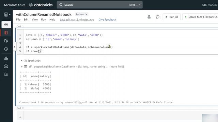218x122 pixels.
Task: Click the adb-maheer workspace name
Action: [x=209, y=5]
